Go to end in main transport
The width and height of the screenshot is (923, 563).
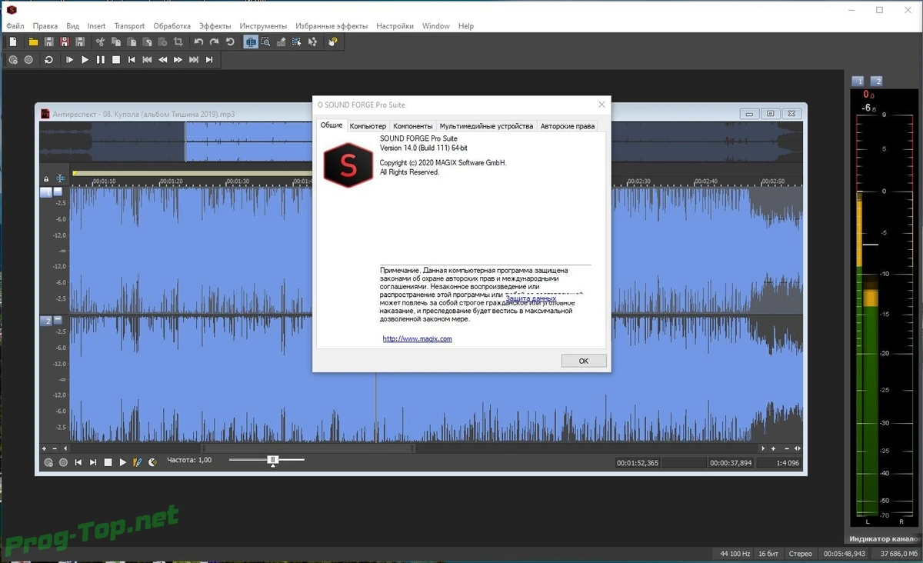[x=209, y=59]
